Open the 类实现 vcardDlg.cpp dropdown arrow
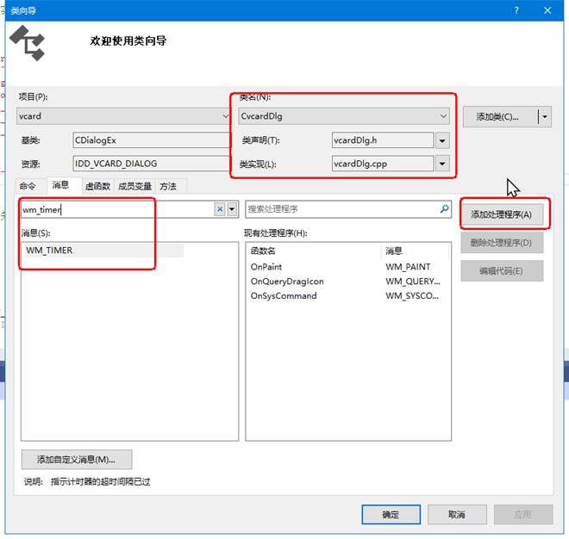This screenshot has height=539, width=569. pos(442,164)
